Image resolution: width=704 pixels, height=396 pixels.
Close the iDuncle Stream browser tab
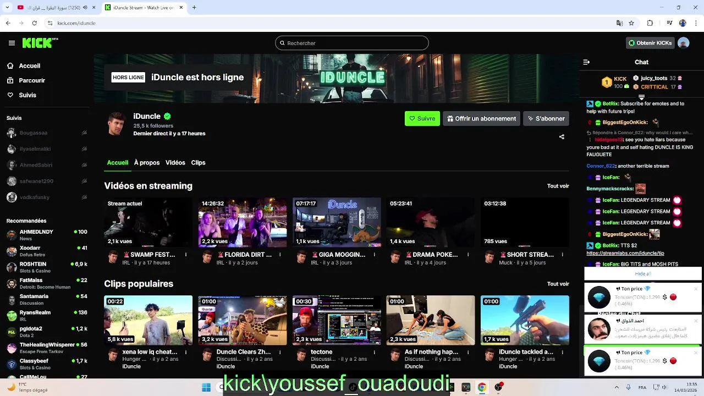180,8
